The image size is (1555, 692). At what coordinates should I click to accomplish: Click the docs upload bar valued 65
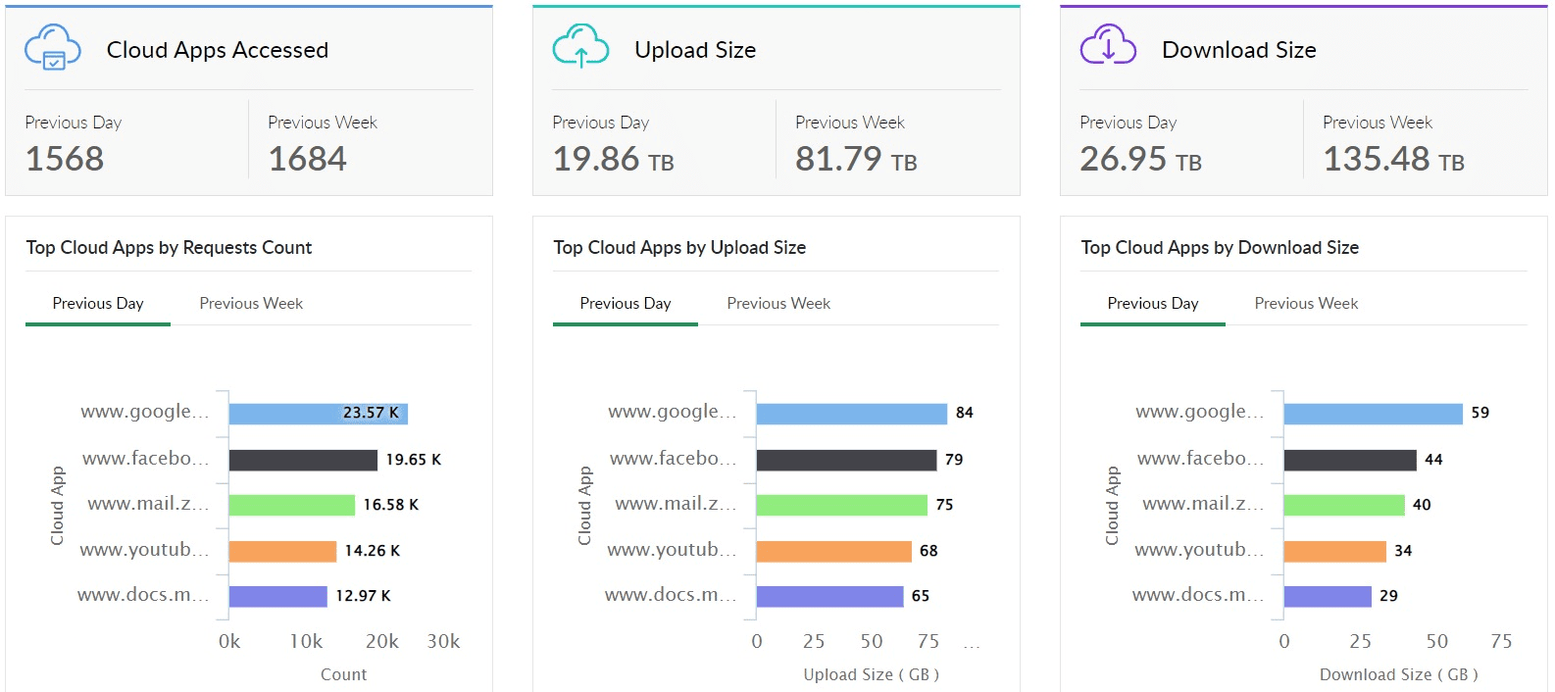click(829, 596)
